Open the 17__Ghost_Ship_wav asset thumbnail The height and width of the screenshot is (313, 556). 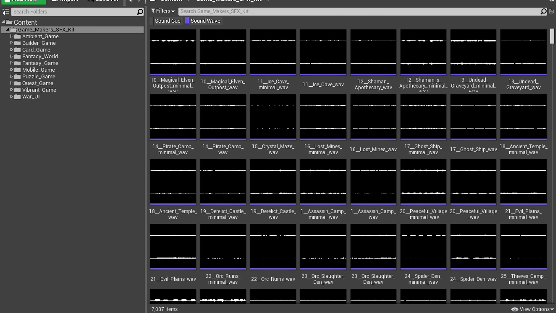[x=473, y=117]
